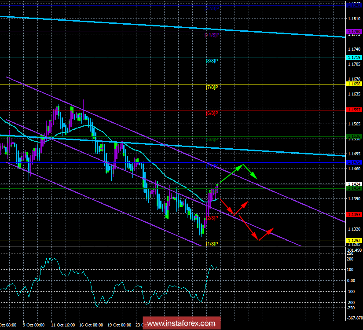The image size is (363, 330).
Task: Click the [8/8]P level label
Action: click(x=211, y=61)
